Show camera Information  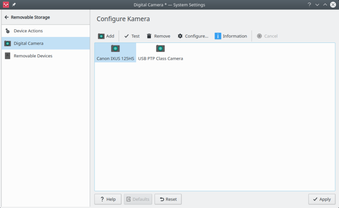point(231,36)
